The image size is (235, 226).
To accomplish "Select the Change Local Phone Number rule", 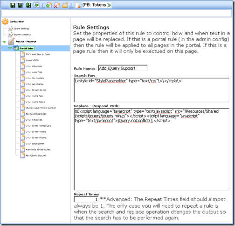I will pos(41,108).
